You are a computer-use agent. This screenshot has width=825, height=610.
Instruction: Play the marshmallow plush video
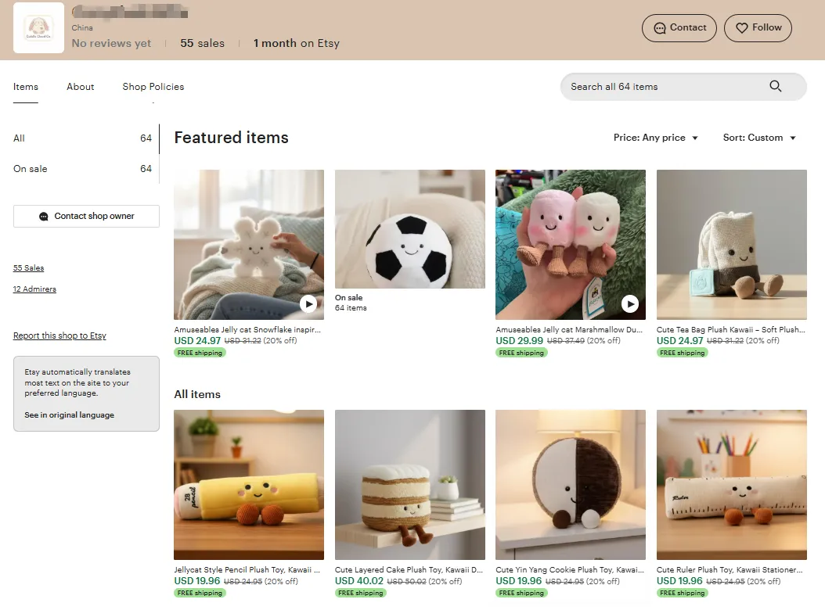[630, 304]
